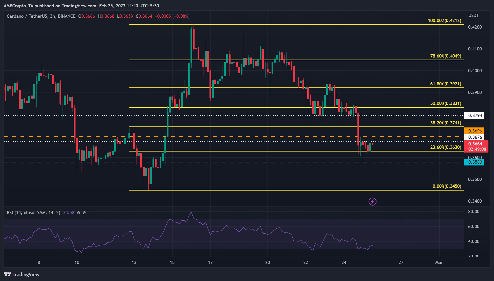This screenshot has width=494, height=281.
Task: Click the second Ø icon in RSI legend
Action: click(85, 213)
